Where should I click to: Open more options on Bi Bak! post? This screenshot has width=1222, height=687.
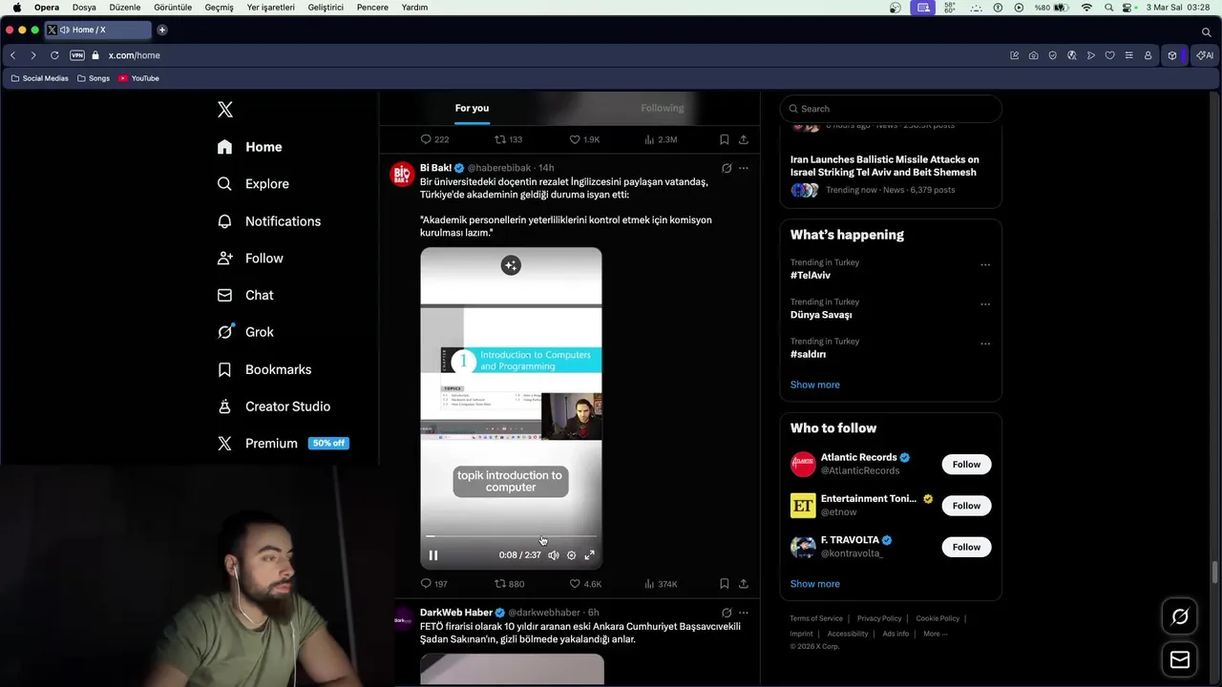(x=744, y=168)
